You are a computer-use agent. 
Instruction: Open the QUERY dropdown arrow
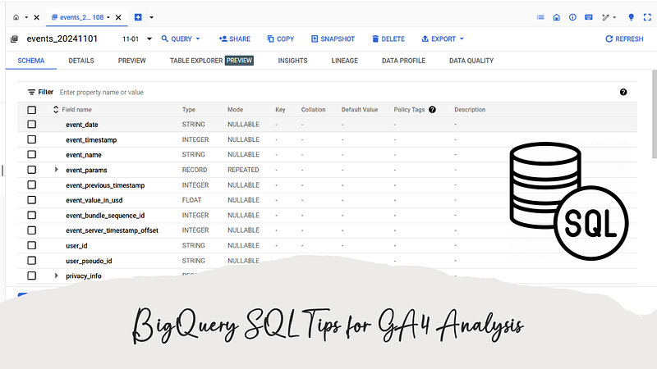tap(198, 39)
